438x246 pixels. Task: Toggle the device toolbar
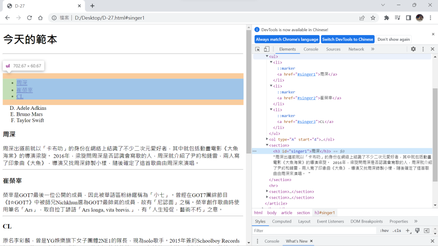click(x=267, y=49)
